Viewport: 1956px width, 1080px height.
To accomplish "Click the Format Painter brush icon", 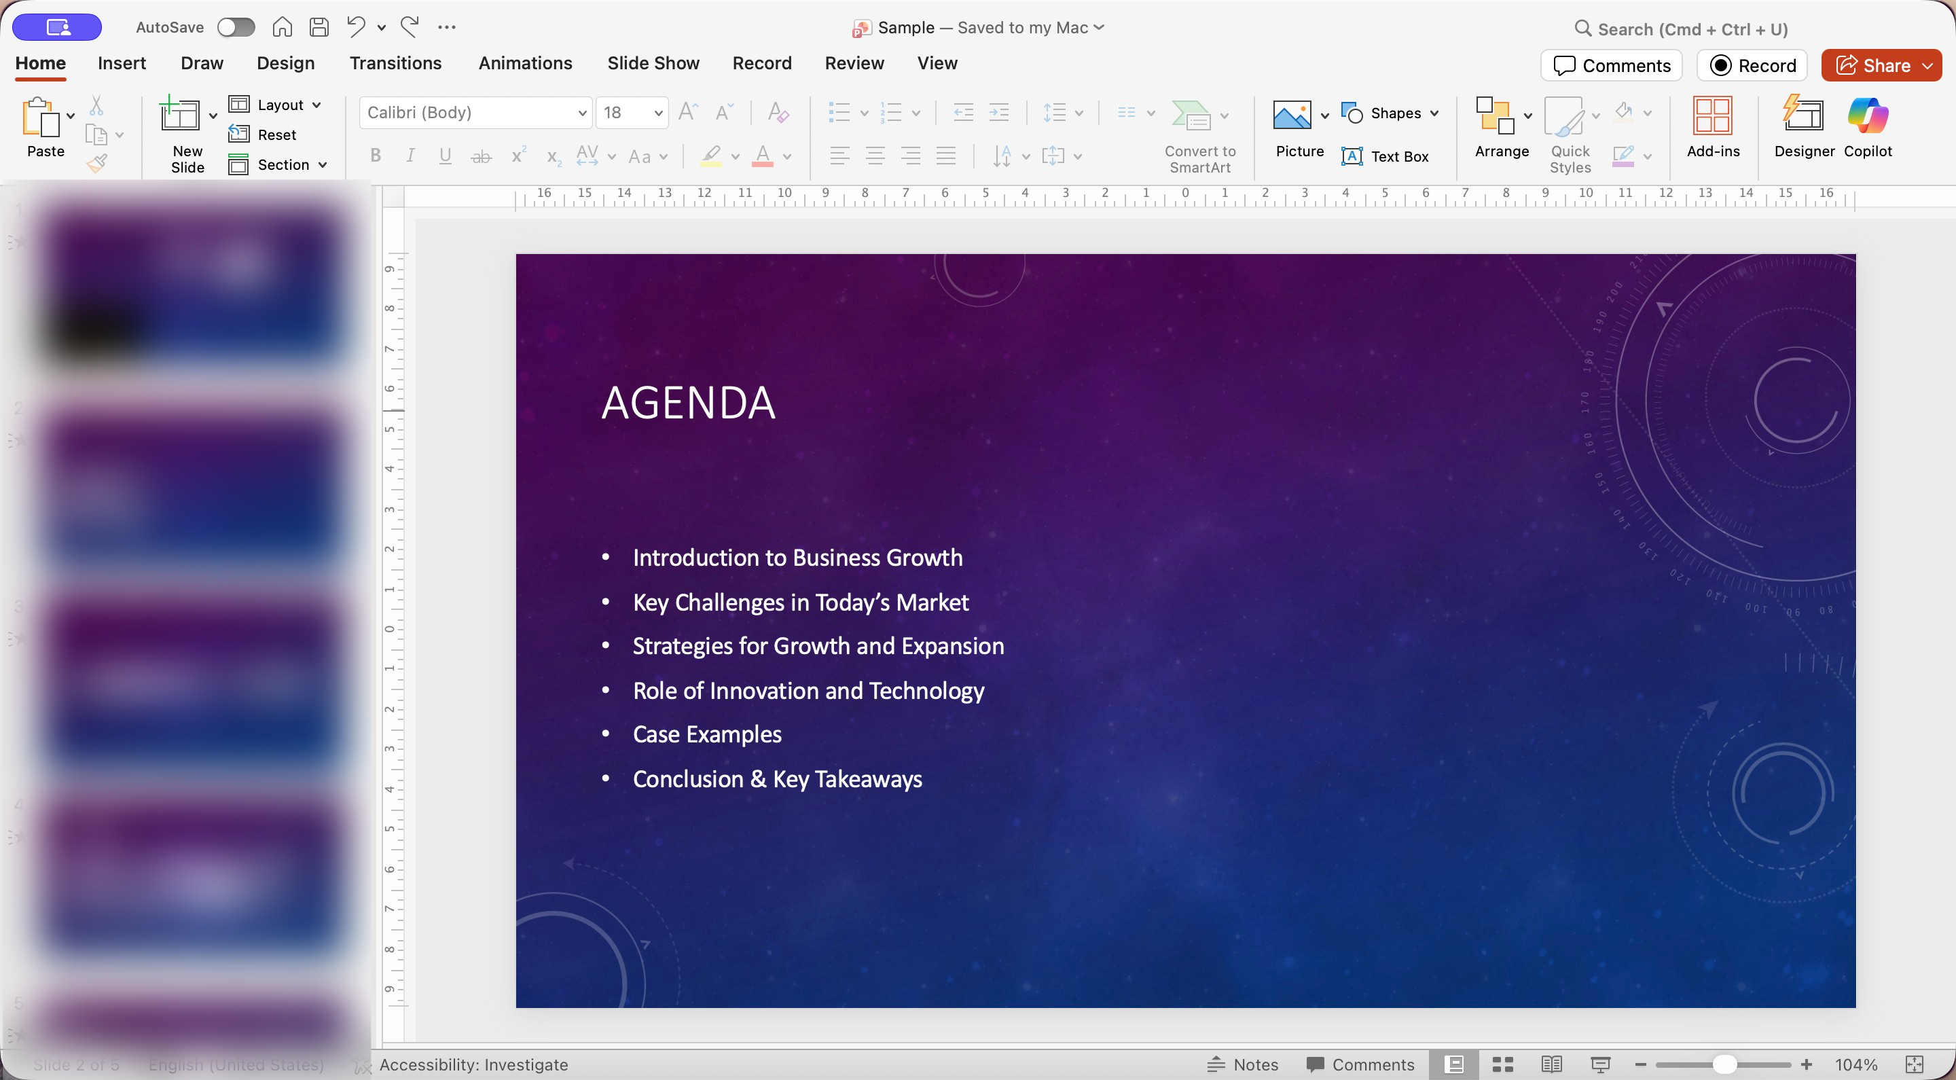I will (x=97, y=163).
